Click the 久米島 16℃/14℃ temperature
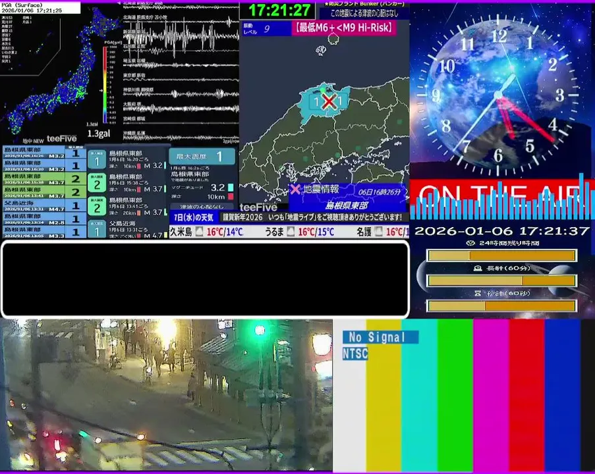The height and width of the screenshot is (474, 595). (x=225, y=232)
